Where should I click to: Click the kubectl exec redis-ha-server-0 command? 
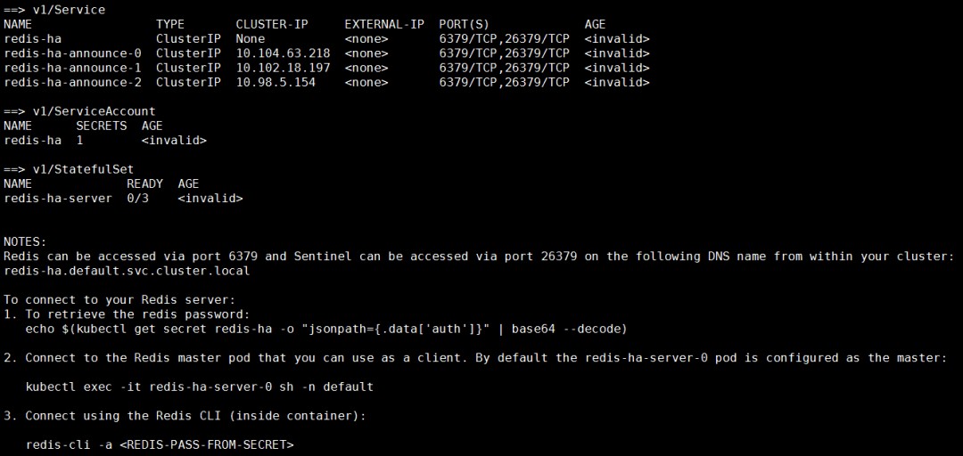coord(199,387)
